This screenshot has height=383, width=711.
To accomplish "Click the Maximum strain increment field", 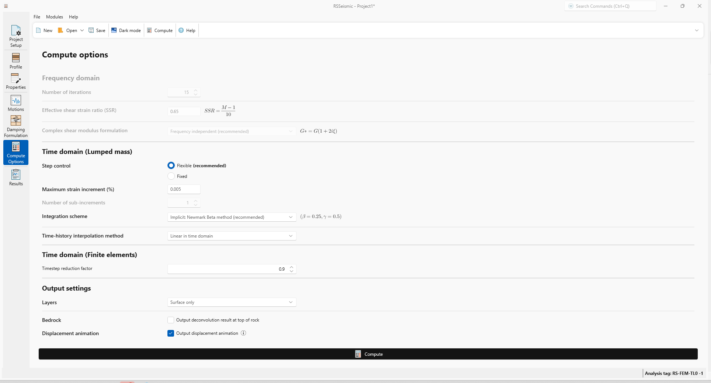I will (184, 189).
